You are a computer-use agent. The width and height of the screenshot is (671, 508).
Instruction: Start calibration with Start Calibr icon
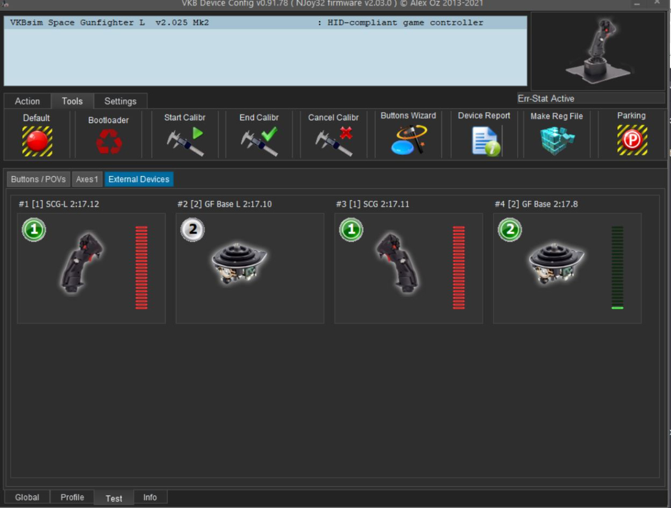pyautogui.click(x=185, y=141)
